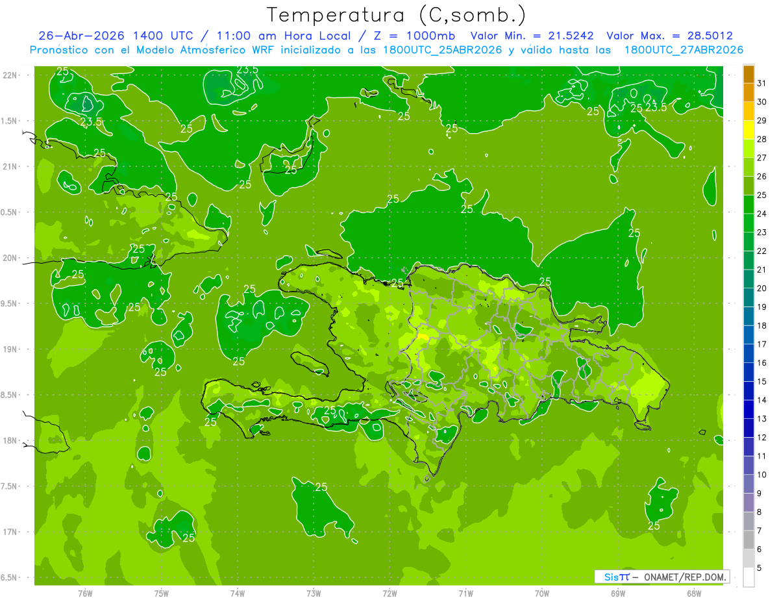Screen dimensions: 779x602
Task: Click the brightest yellow hotspot on Hispaniola
Action: coord(423,336)
